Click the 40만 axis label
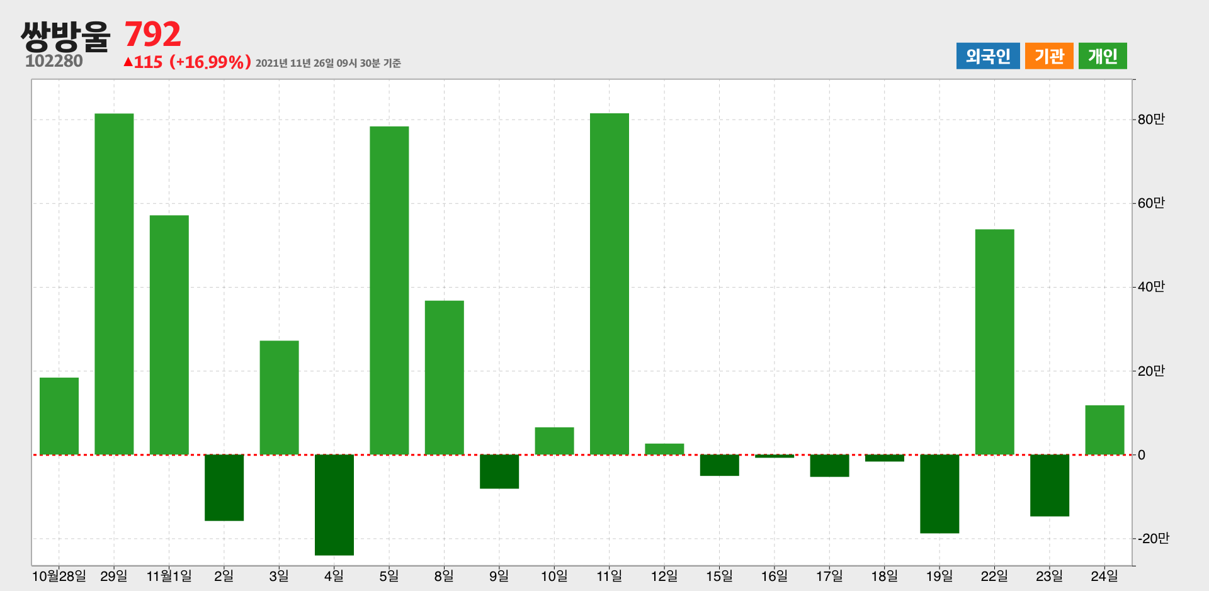 pyautogui.click(x=1151, y=286)
